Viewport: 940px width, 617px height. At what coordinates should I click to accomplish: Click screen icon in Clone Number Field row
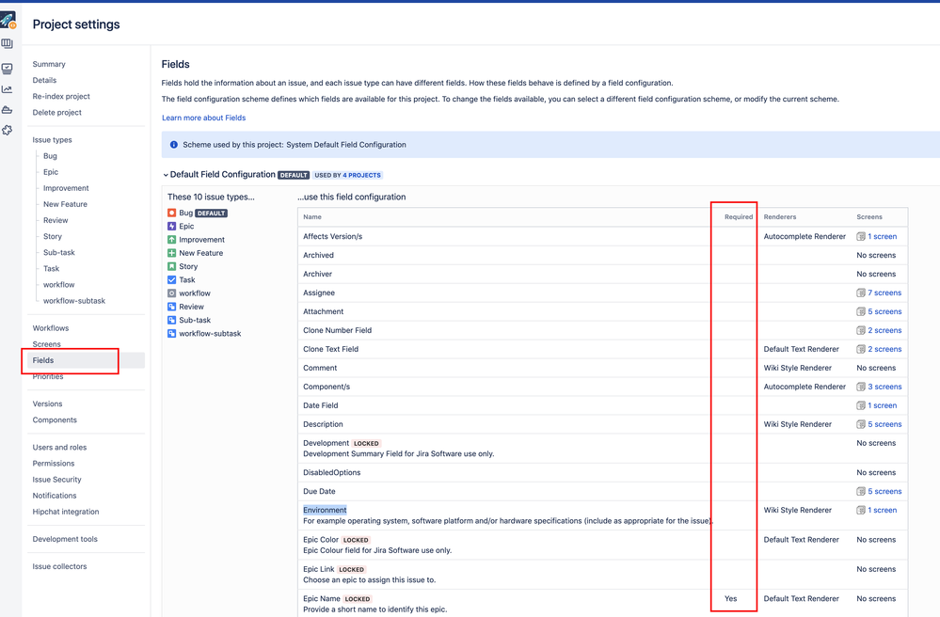[x=861, y=331]
